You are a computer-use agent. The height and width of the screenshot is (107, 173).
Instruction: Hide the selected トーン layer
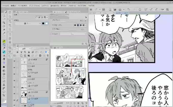[14, 100]
